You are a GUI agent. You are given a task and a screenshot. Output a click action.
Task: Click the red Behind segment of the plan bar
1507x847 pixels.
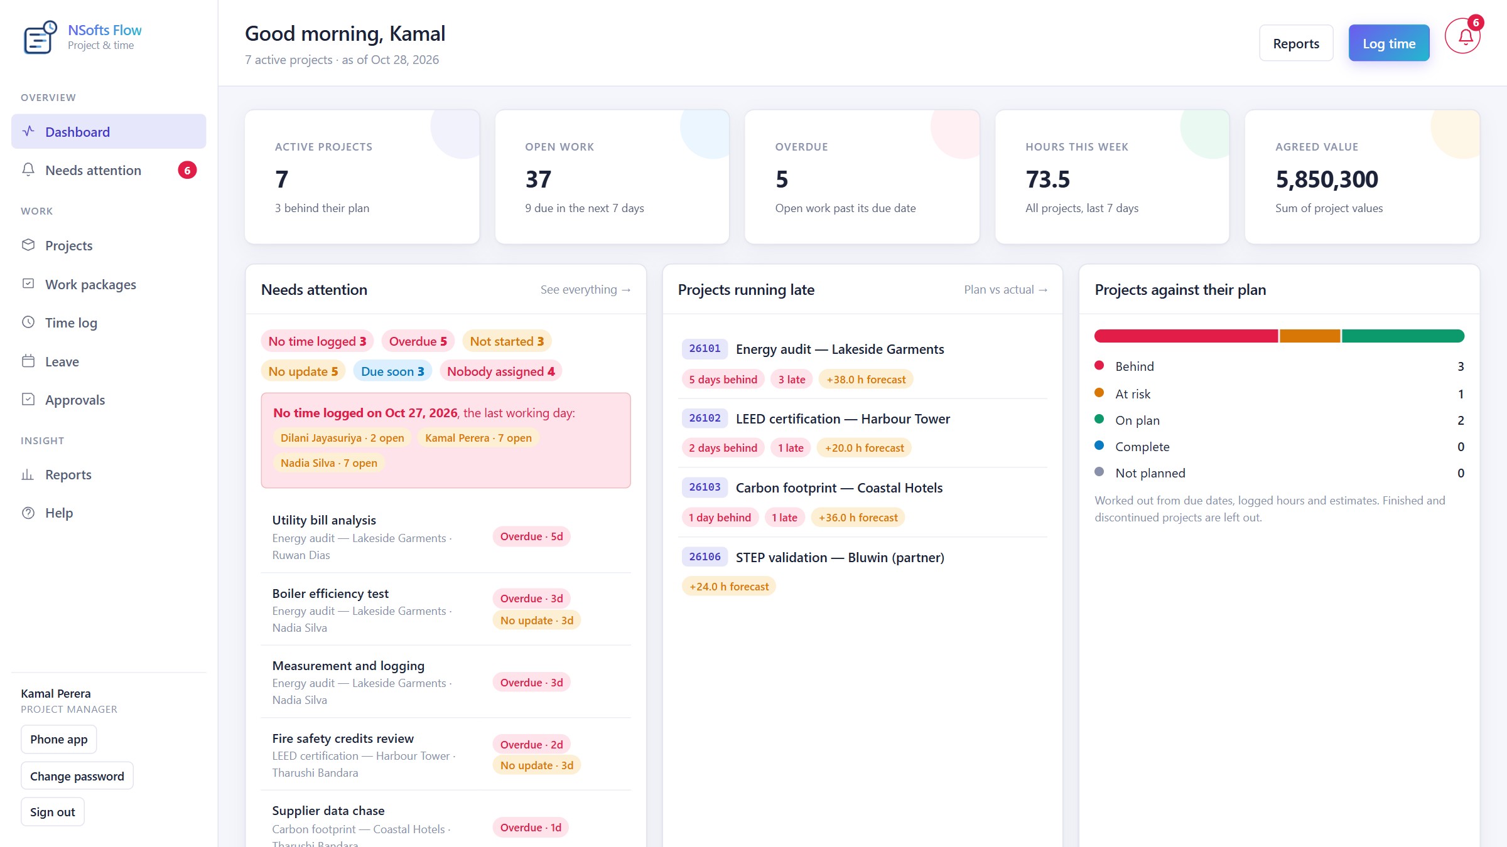1186,336
